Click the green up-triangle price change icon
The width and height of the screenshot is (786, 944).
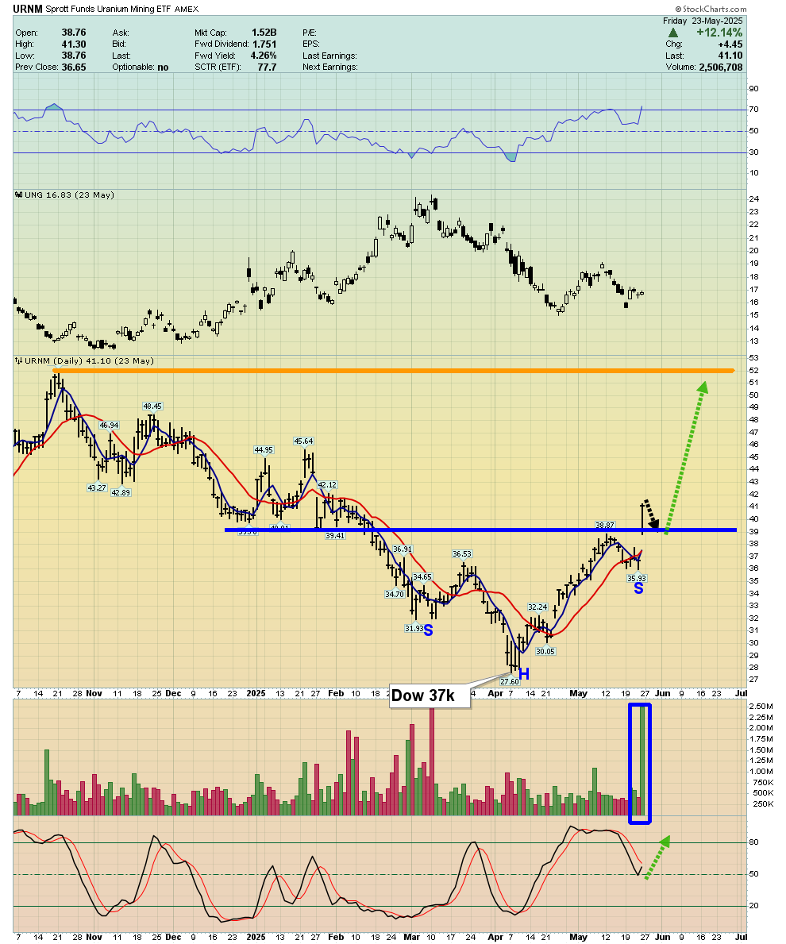click(x=673, y=33)
